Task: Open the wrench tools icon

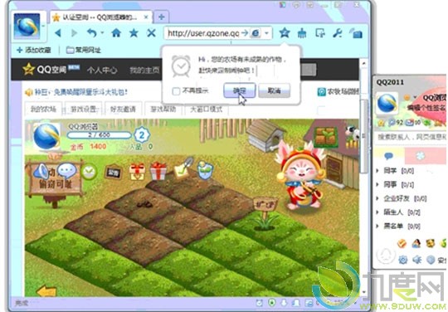Action: pyautogui.click(x=338, y=33)
